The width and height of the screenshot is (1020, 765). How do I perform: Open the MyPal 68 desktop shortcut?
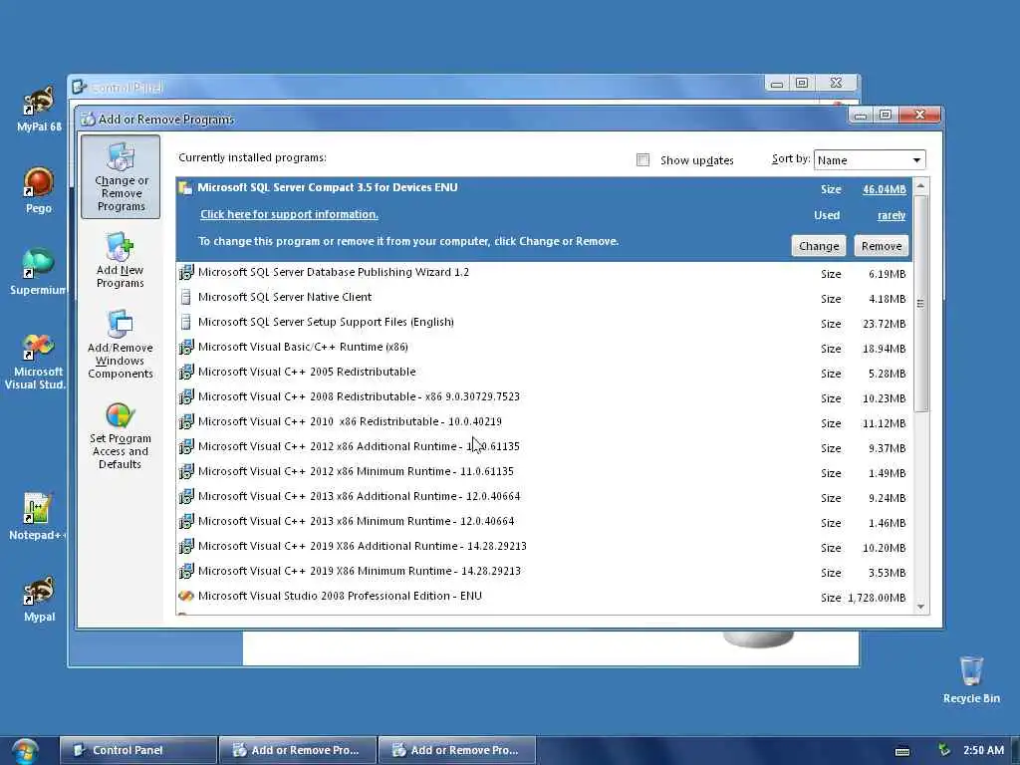(x=39, y=109)
